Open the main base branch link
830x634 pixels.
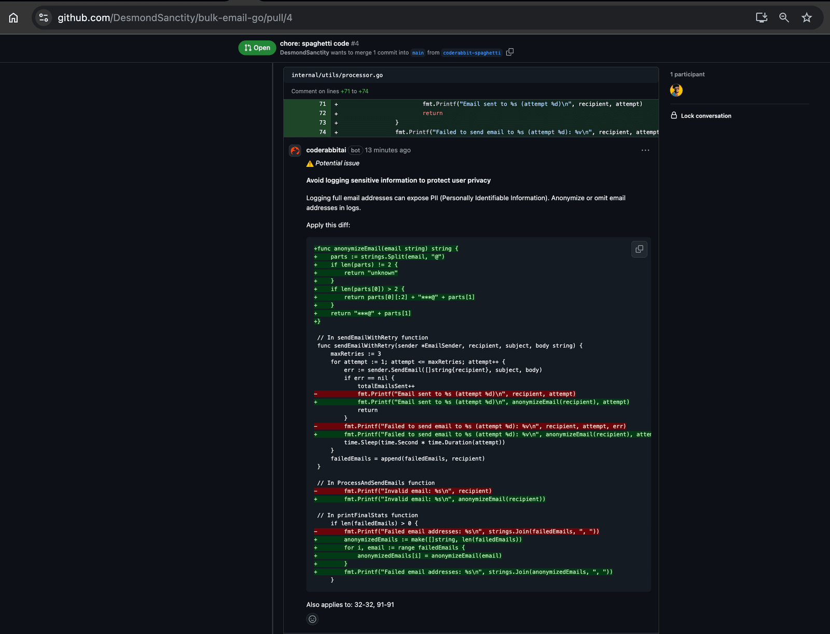pos(418,53)
